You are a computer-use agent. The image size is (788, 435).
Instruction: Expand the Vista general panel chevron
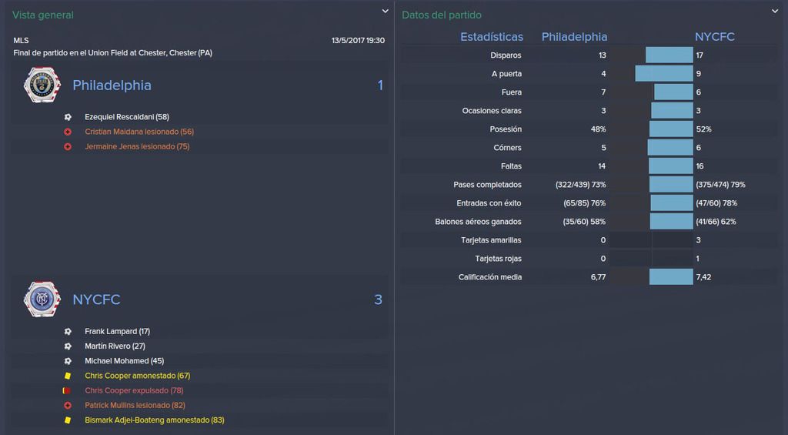tap(385, 11)
